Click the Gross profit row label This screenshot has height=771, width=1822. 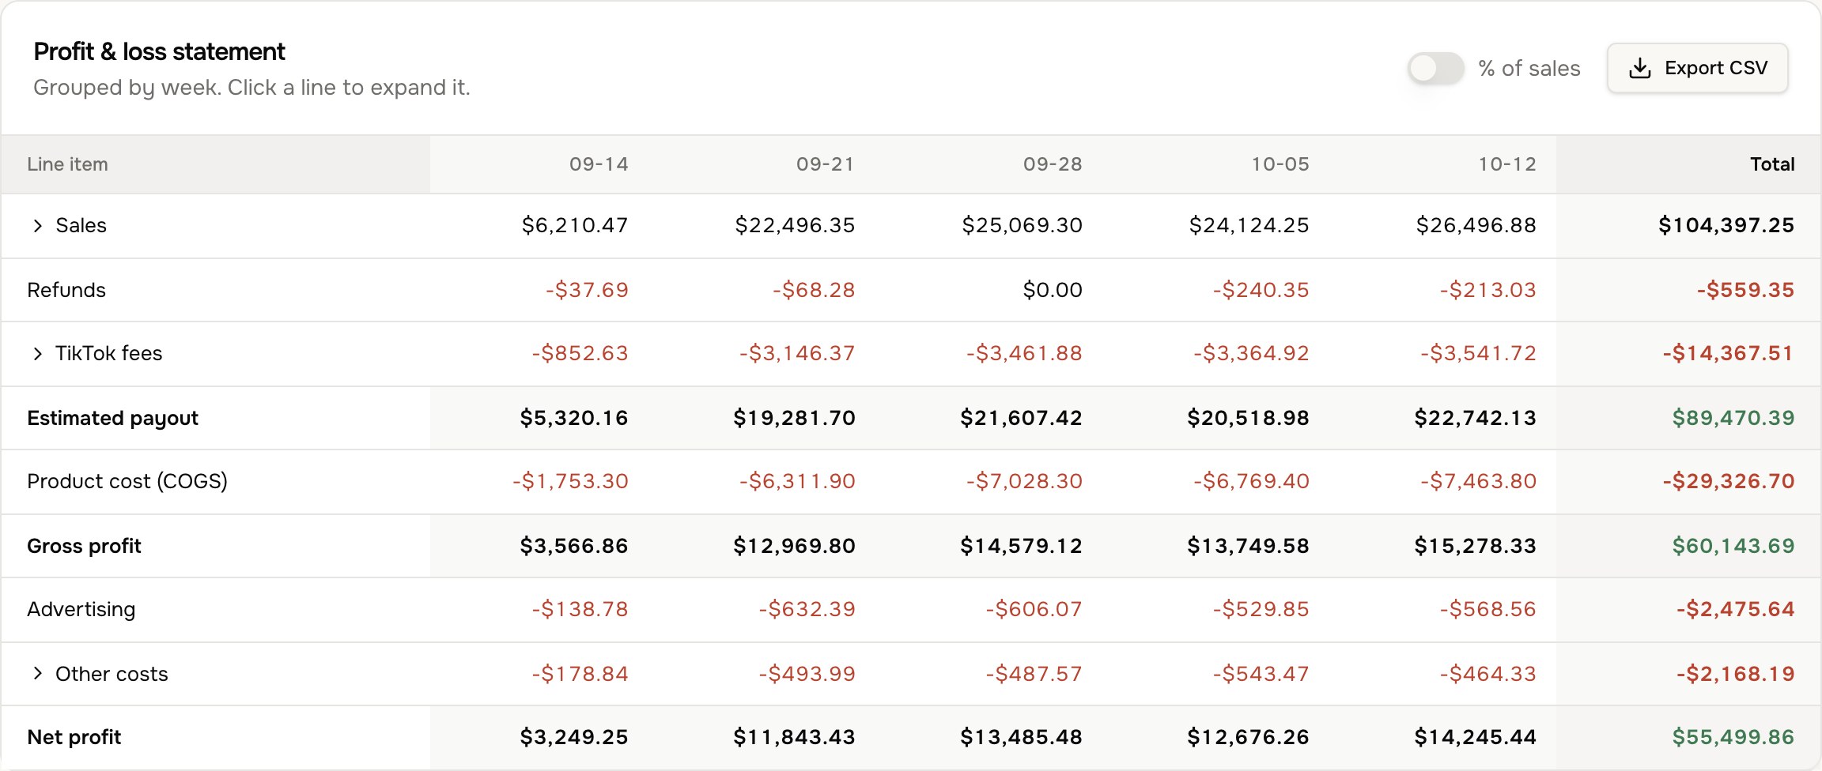84,546
